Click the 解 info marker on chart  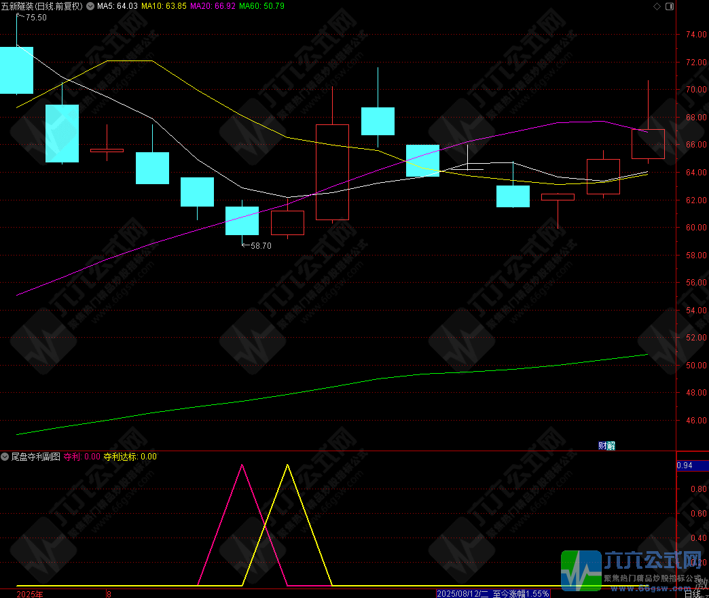[x=611, y=446]
